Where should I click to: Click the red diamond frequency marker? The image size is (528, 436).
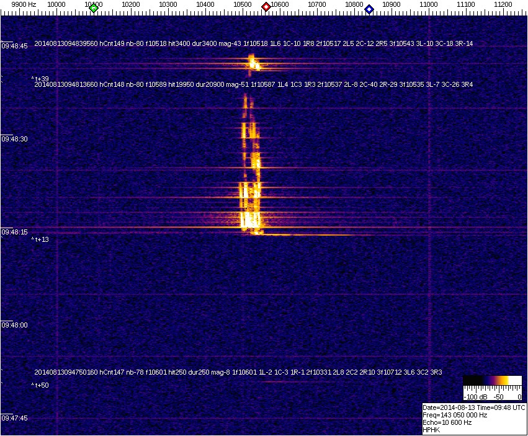pyautogui.click(x=266, y=7)
